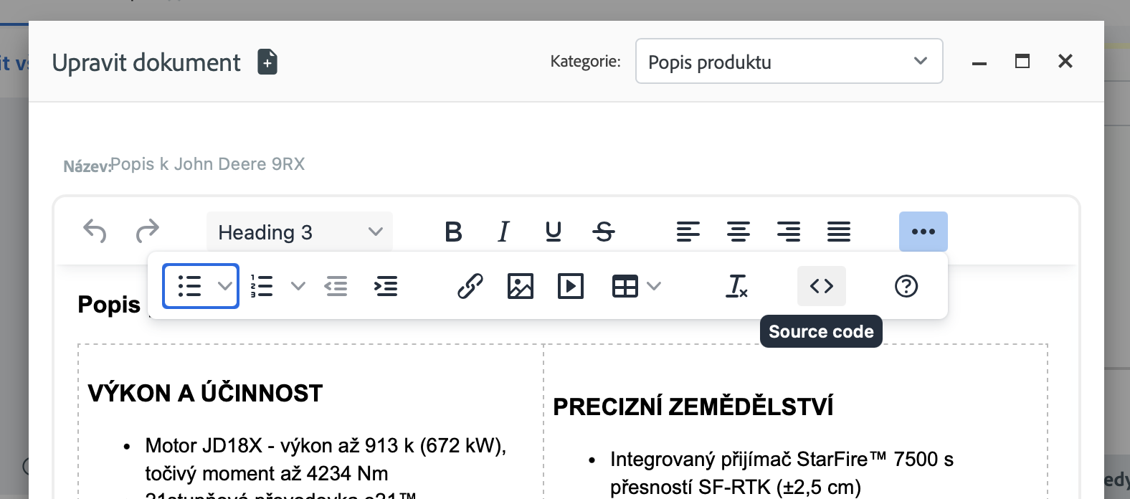Align text to the left
The height and width of the screenshot is (499, 1130).
[x=688, y=232]
